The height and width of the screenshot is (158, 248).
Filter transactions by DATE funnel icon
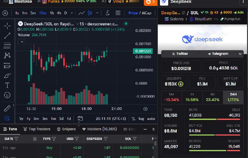[16, 139]
